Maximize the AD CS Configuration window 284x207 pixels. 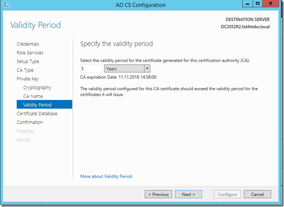[258, 3]
